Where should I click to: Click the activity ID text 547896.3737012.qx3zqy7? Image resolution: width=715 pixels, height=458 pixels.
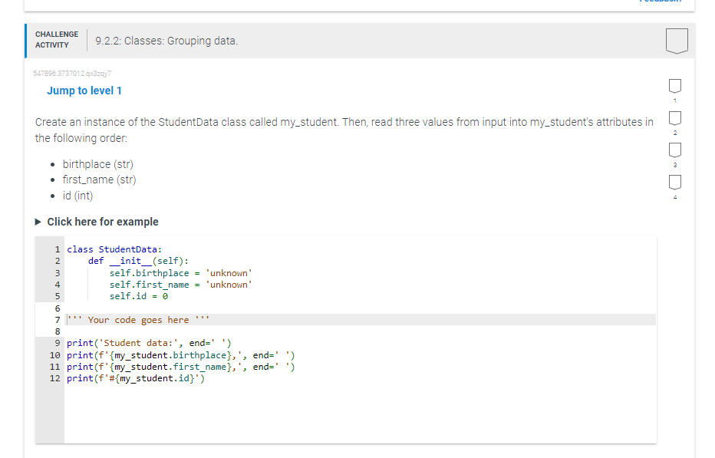click(x=72, y=74)
